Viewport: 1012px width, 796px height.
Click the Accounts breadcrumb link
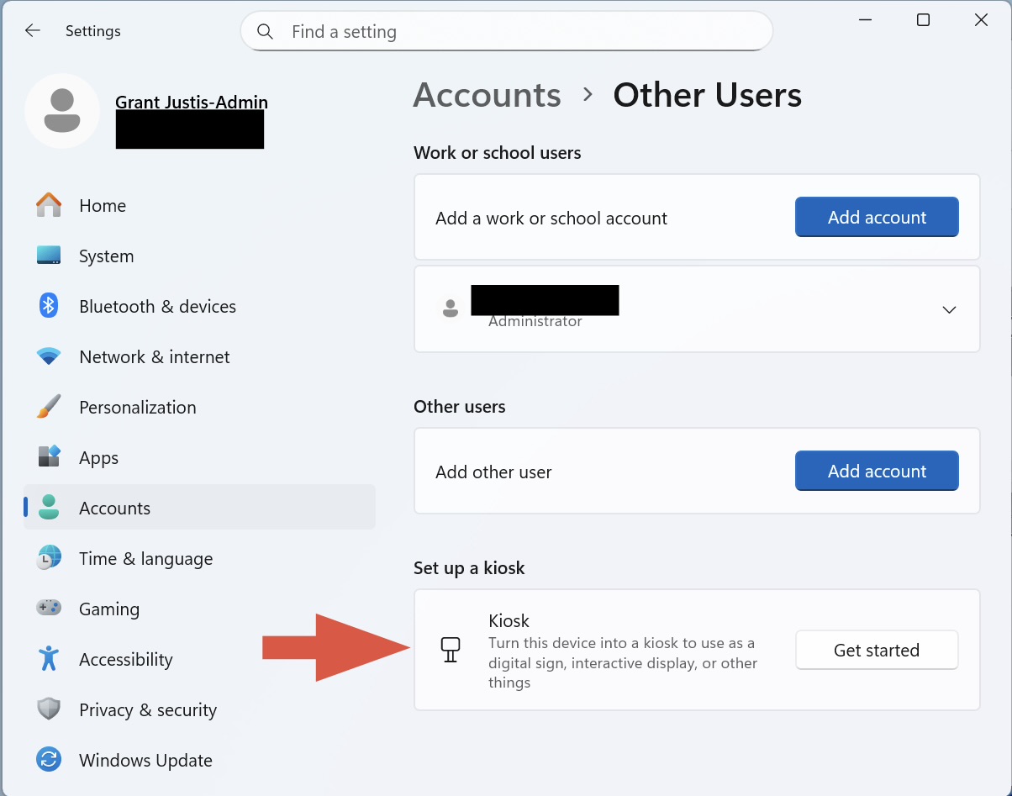[487, 95]
